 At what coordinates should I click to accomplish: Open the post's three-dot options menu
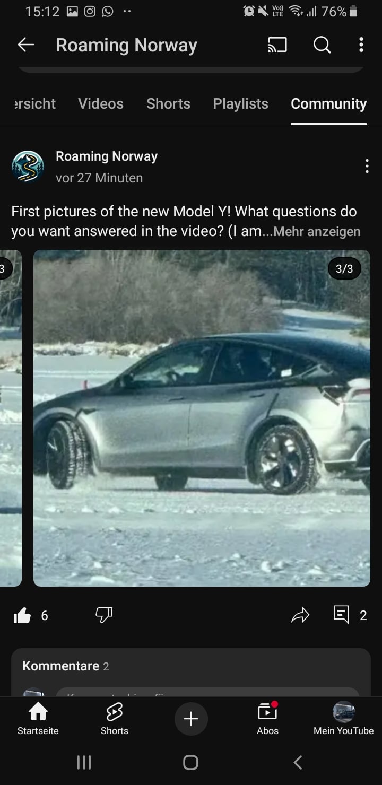click(x=367, y=167)
